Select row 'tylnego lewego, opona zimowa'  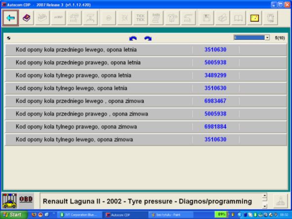click(x=146, y=140)
